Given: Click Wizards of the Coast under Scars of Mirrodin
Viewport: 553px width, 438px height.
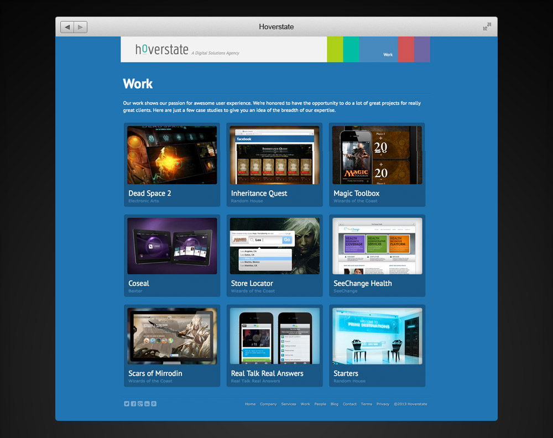Looking at the screenshot, I should pyautogui.click(x=150, y=381).
